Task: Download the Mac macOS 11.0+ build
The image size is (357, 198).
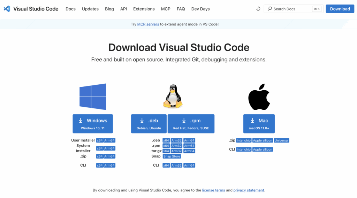Action: 259,124
